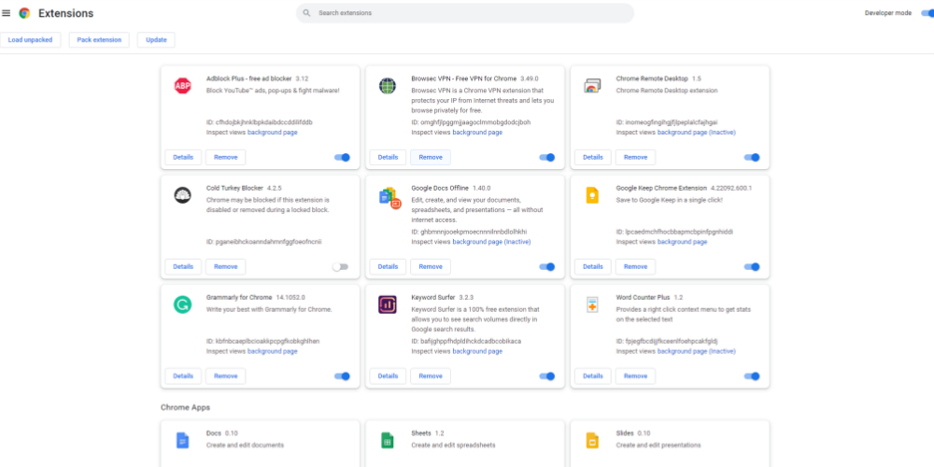Screen dimensions: 934x467
Task: Click the Word Counter Plus icon
Action: pos(592,304)
